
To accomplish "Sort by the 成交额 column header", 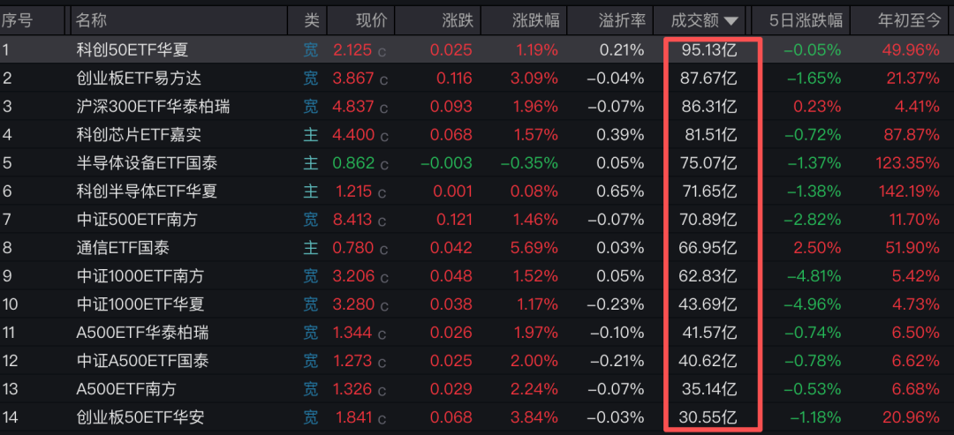I will pos(705,21).
